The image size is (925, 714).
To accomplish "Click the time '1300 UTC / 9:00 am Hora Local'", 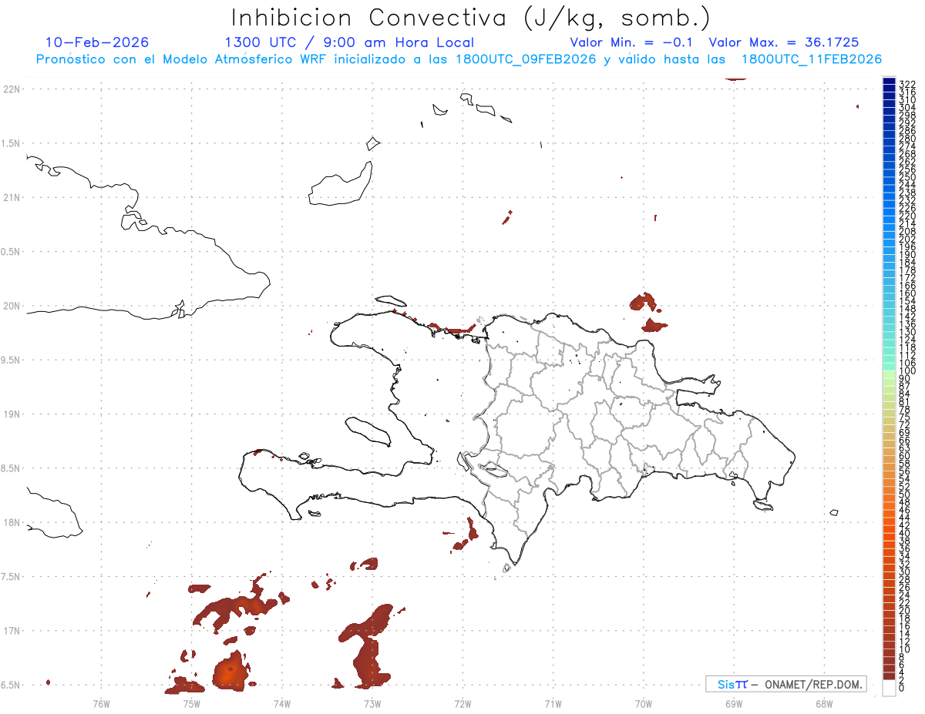I will [x=349, y=42].
